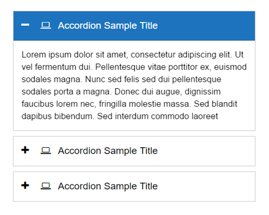
Task: Collapse the open accordion via minus icon
Action: click(25, 25)
